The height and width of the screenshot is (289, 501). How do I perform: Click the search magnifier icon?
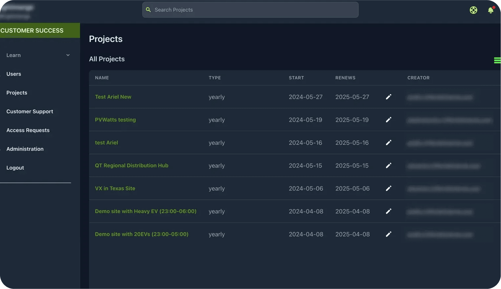pyautogui.click(x=149, y=10)
